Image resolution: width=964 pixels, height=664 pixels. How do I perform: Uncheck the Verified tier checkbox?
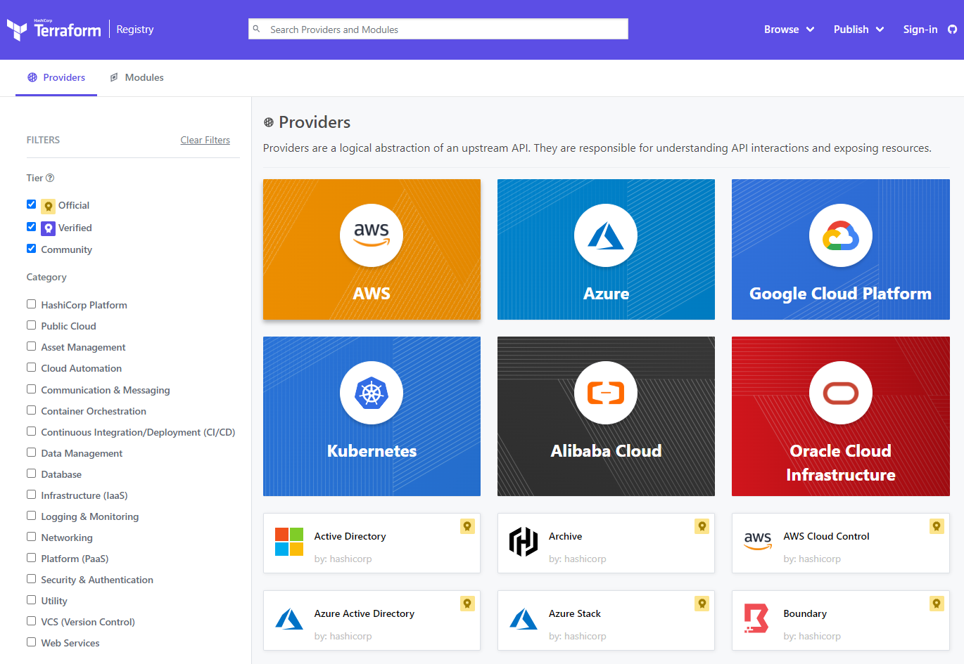[32, 227]
